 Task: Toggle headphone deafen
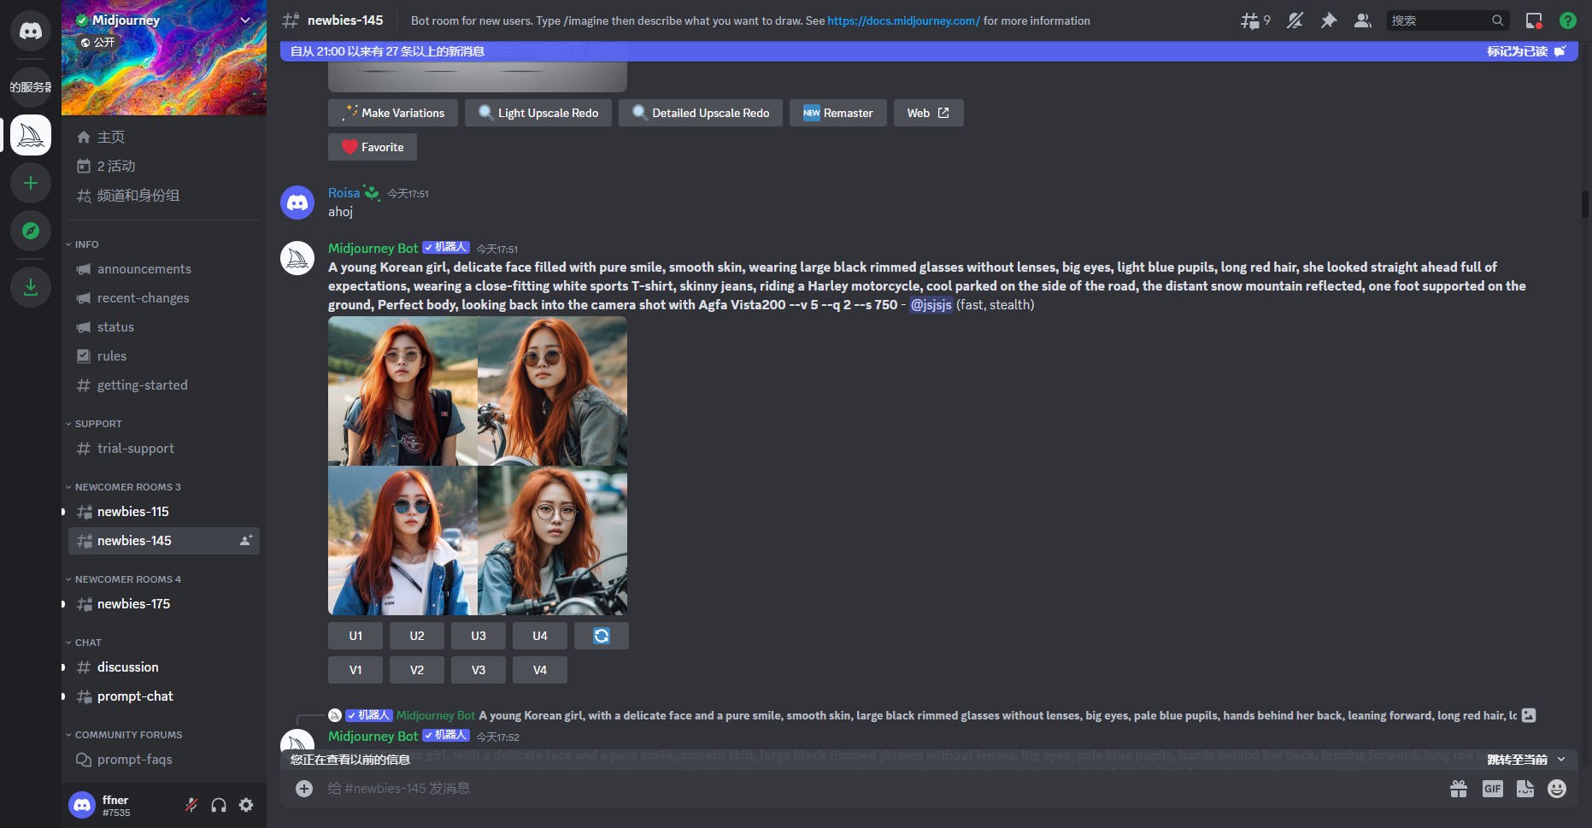[219, 805]
